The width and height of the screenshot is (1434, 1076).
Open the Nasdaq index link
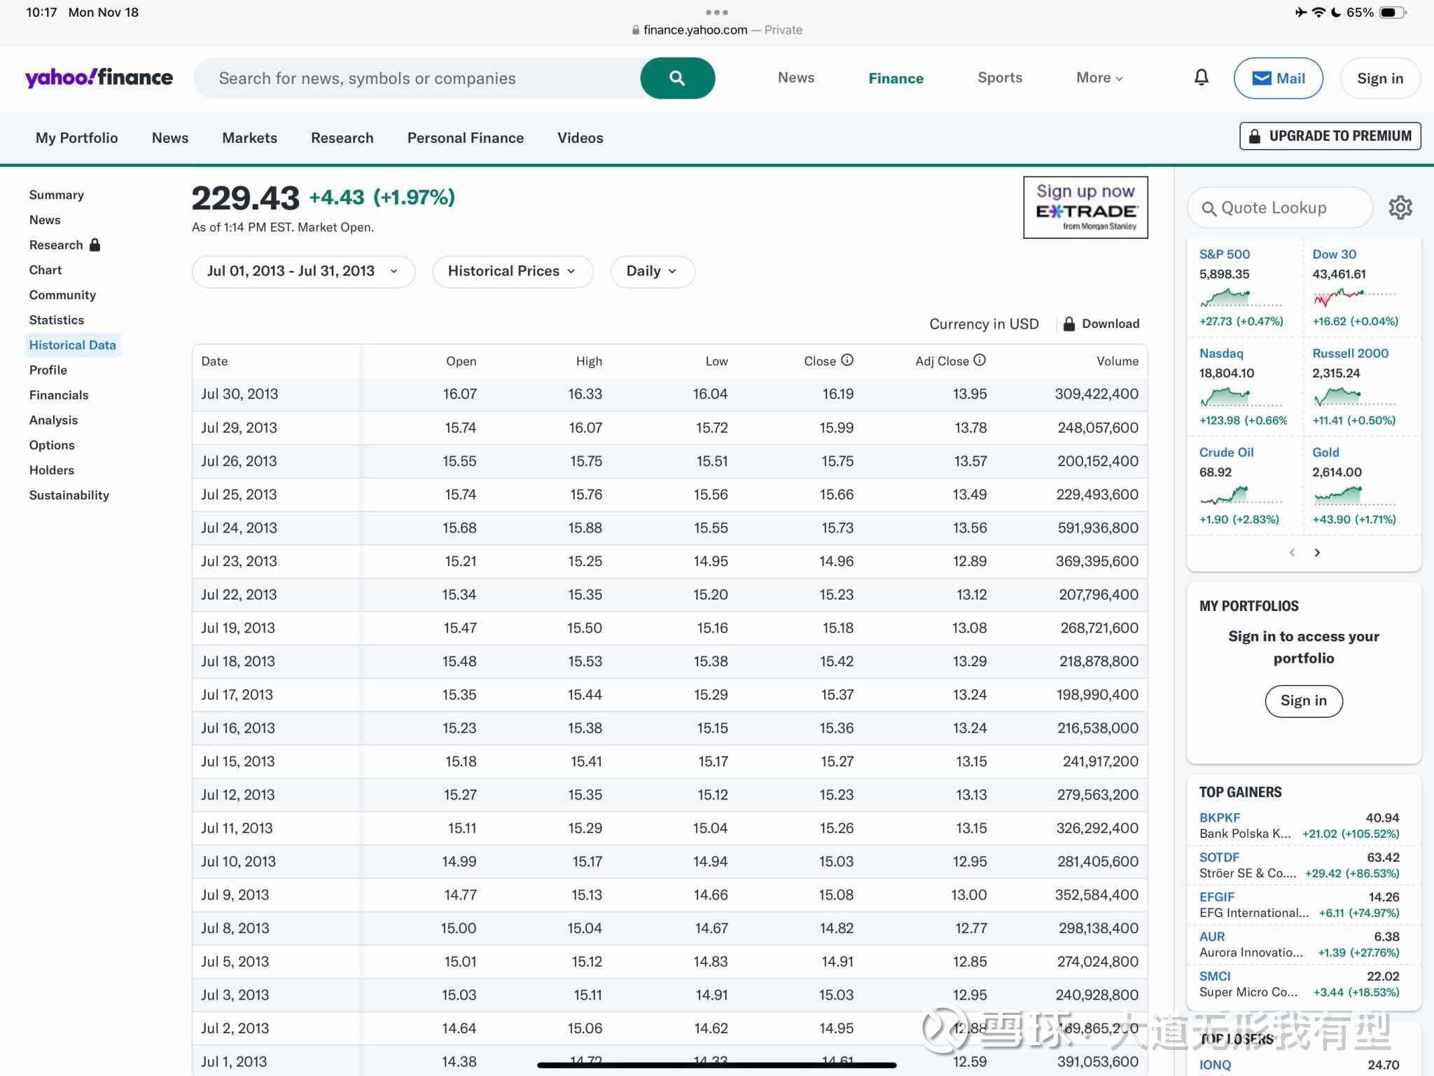coord(1221,354)
